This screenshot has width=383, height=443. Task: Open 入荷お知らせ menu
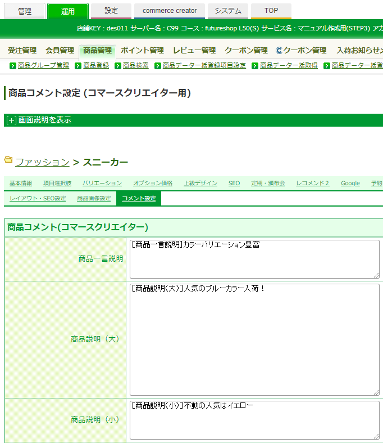click(x=359, y=50)
